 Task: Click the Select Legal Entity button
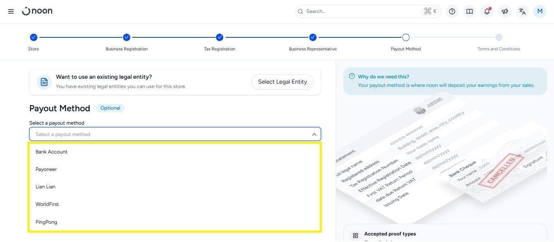(282, 82)
